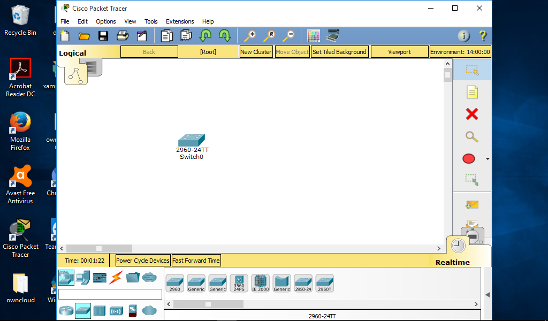Open an existing file via folder icon
Screen dimensions: 548x321
(x=84, y=36)
